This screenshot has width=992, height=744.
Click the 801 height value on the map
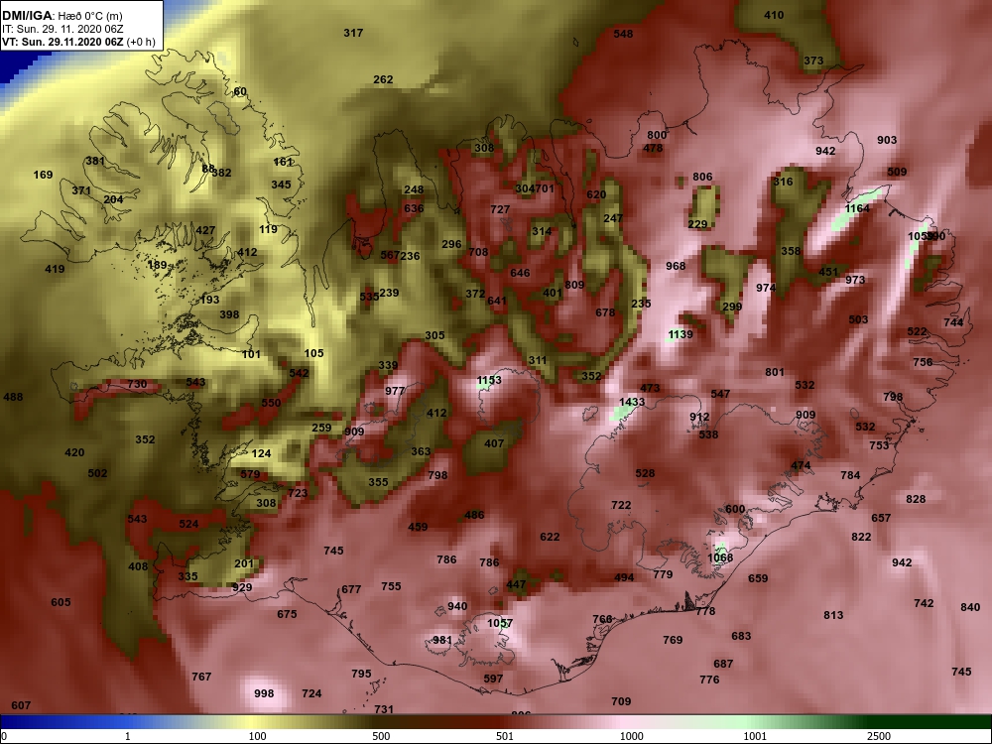pos(775,372)
